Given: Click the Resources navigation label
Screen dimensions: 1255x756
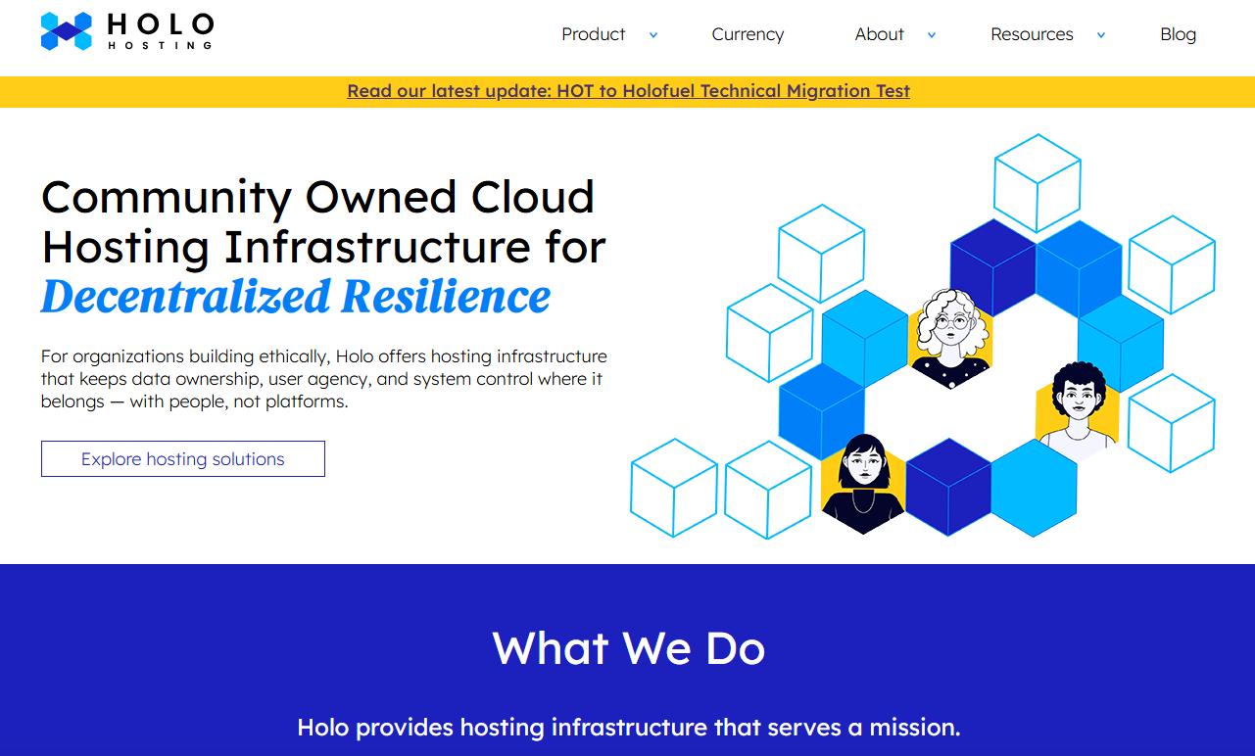Looking at the screenshot, I should 1032,34.
